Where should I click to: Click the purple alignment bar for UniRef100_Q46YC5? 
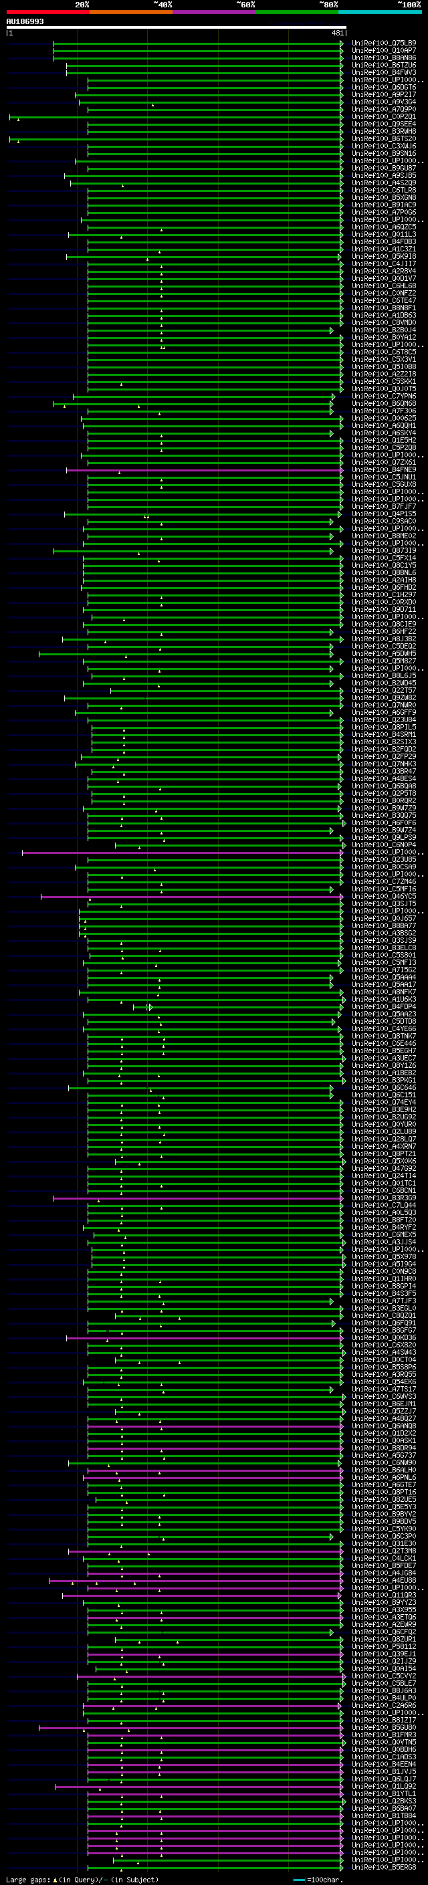point(192,897)
